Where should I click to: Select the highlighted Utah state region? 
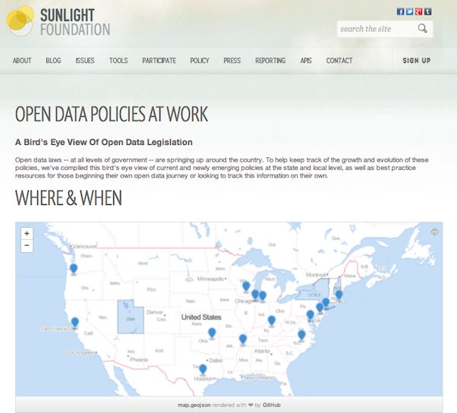click(128, 317)
